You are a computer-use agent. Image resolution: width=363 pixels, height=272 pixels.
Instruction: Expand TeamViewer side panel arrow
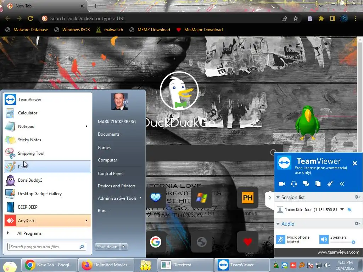pyautogui.click(x=270, y=198)
